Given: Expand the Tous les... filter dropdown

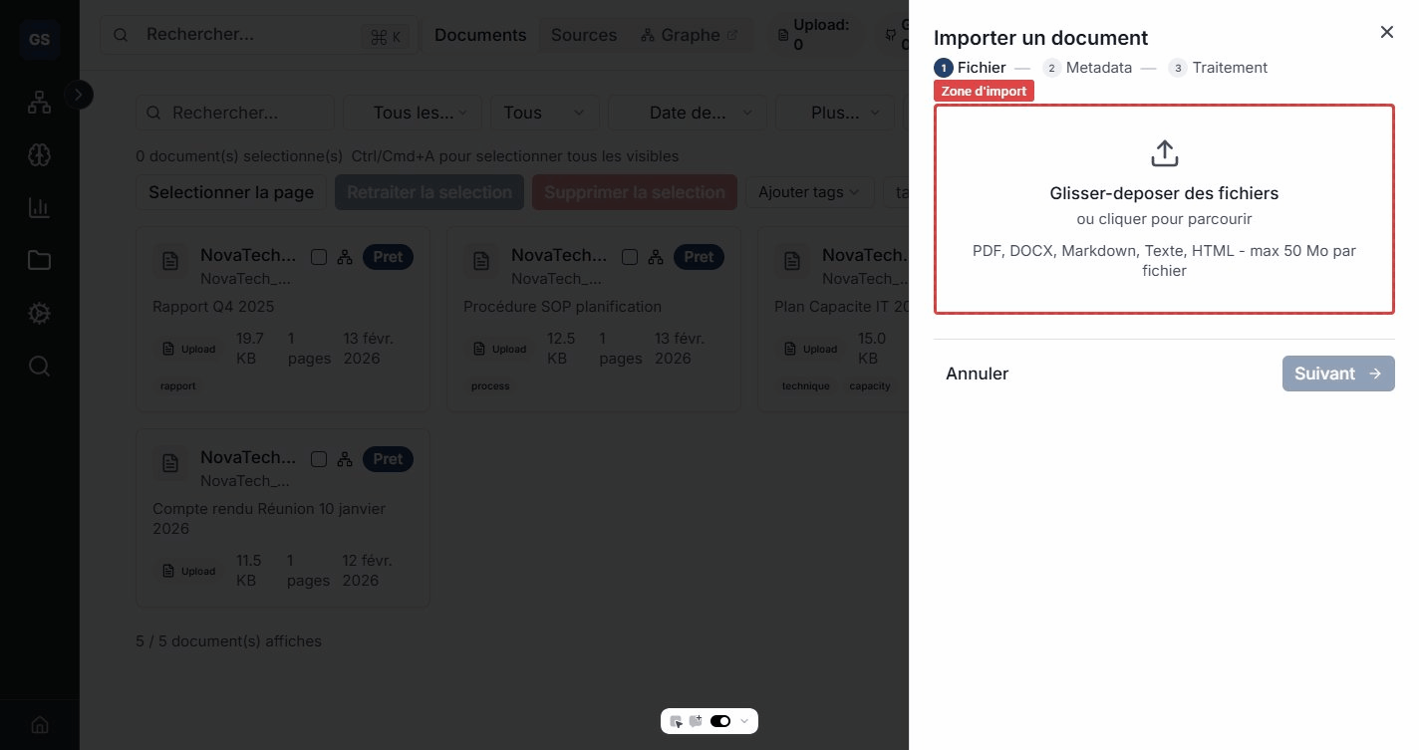Looking at the screenshot, I should tap(413, 113).
